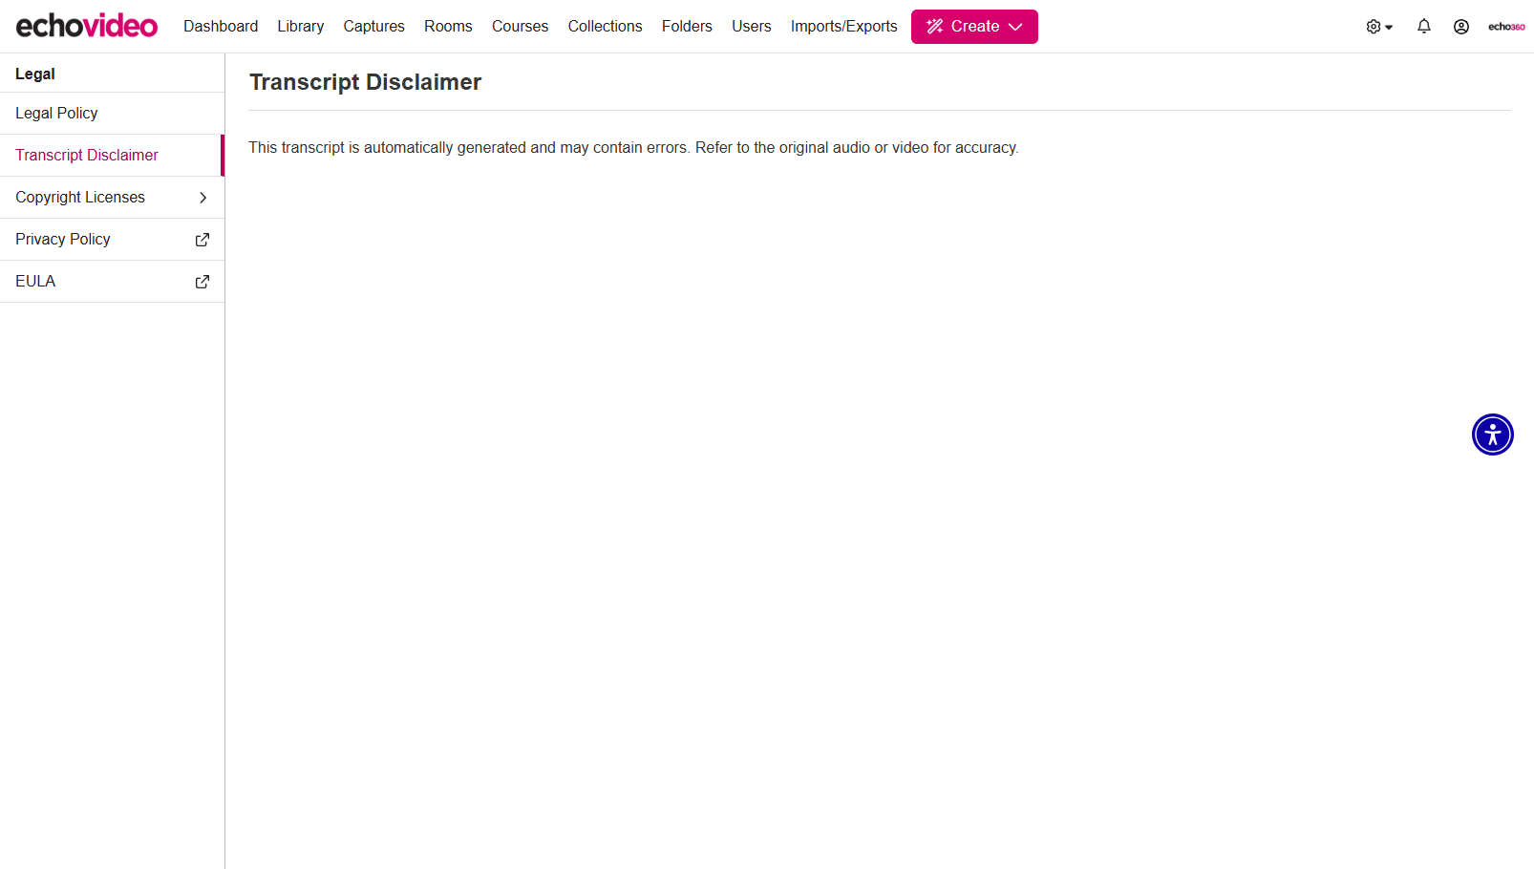Click the echovideo logo
1534x869 pixels.
coord(86,26)
